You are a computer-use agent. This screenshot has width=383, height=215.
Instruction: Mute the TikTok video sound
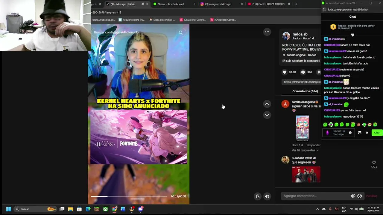[267, 196]
